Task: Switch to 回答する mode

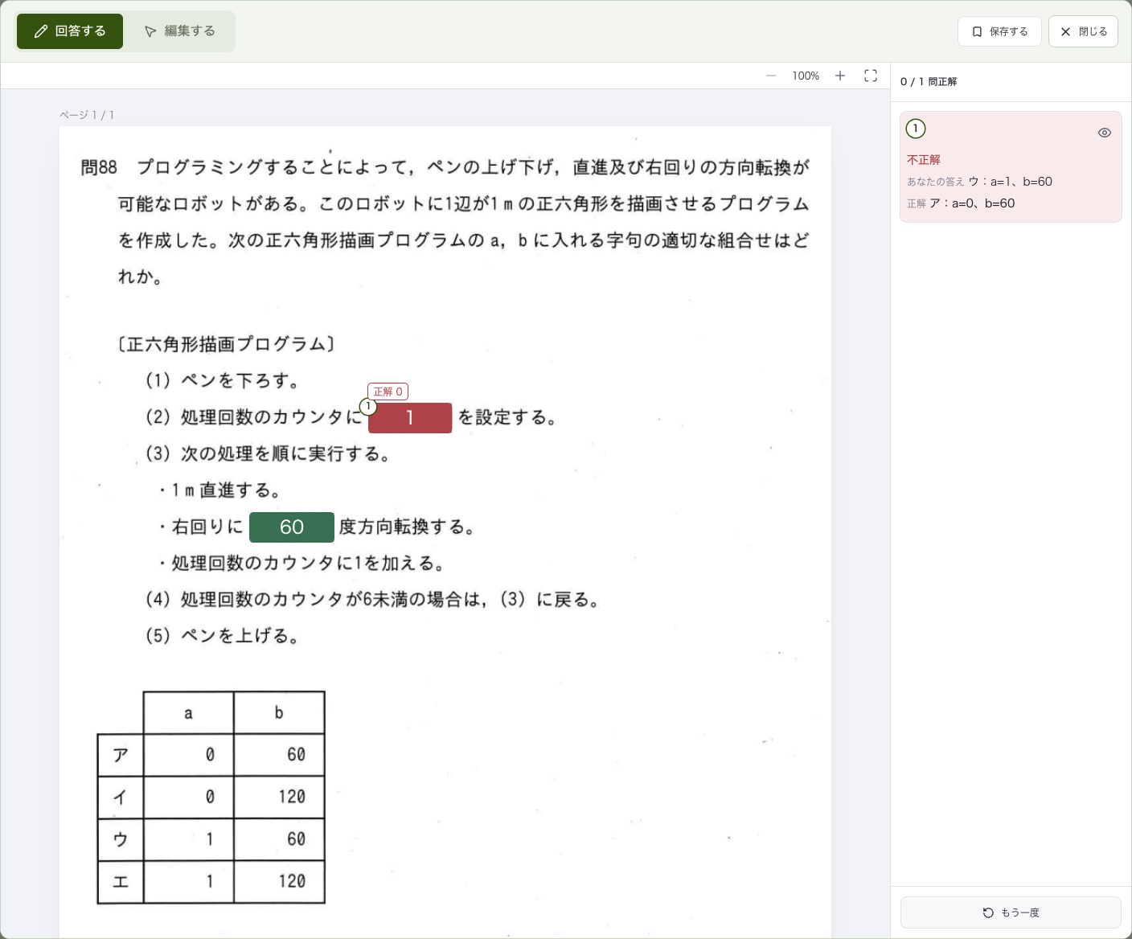Action: [70, 31]
